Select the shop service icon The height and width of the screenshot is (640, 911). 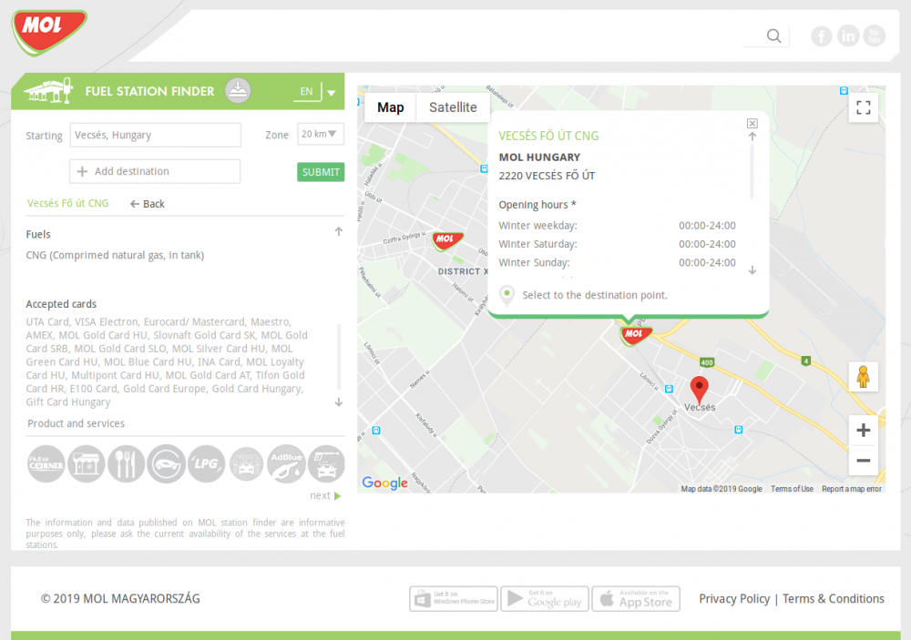[86, 464]
